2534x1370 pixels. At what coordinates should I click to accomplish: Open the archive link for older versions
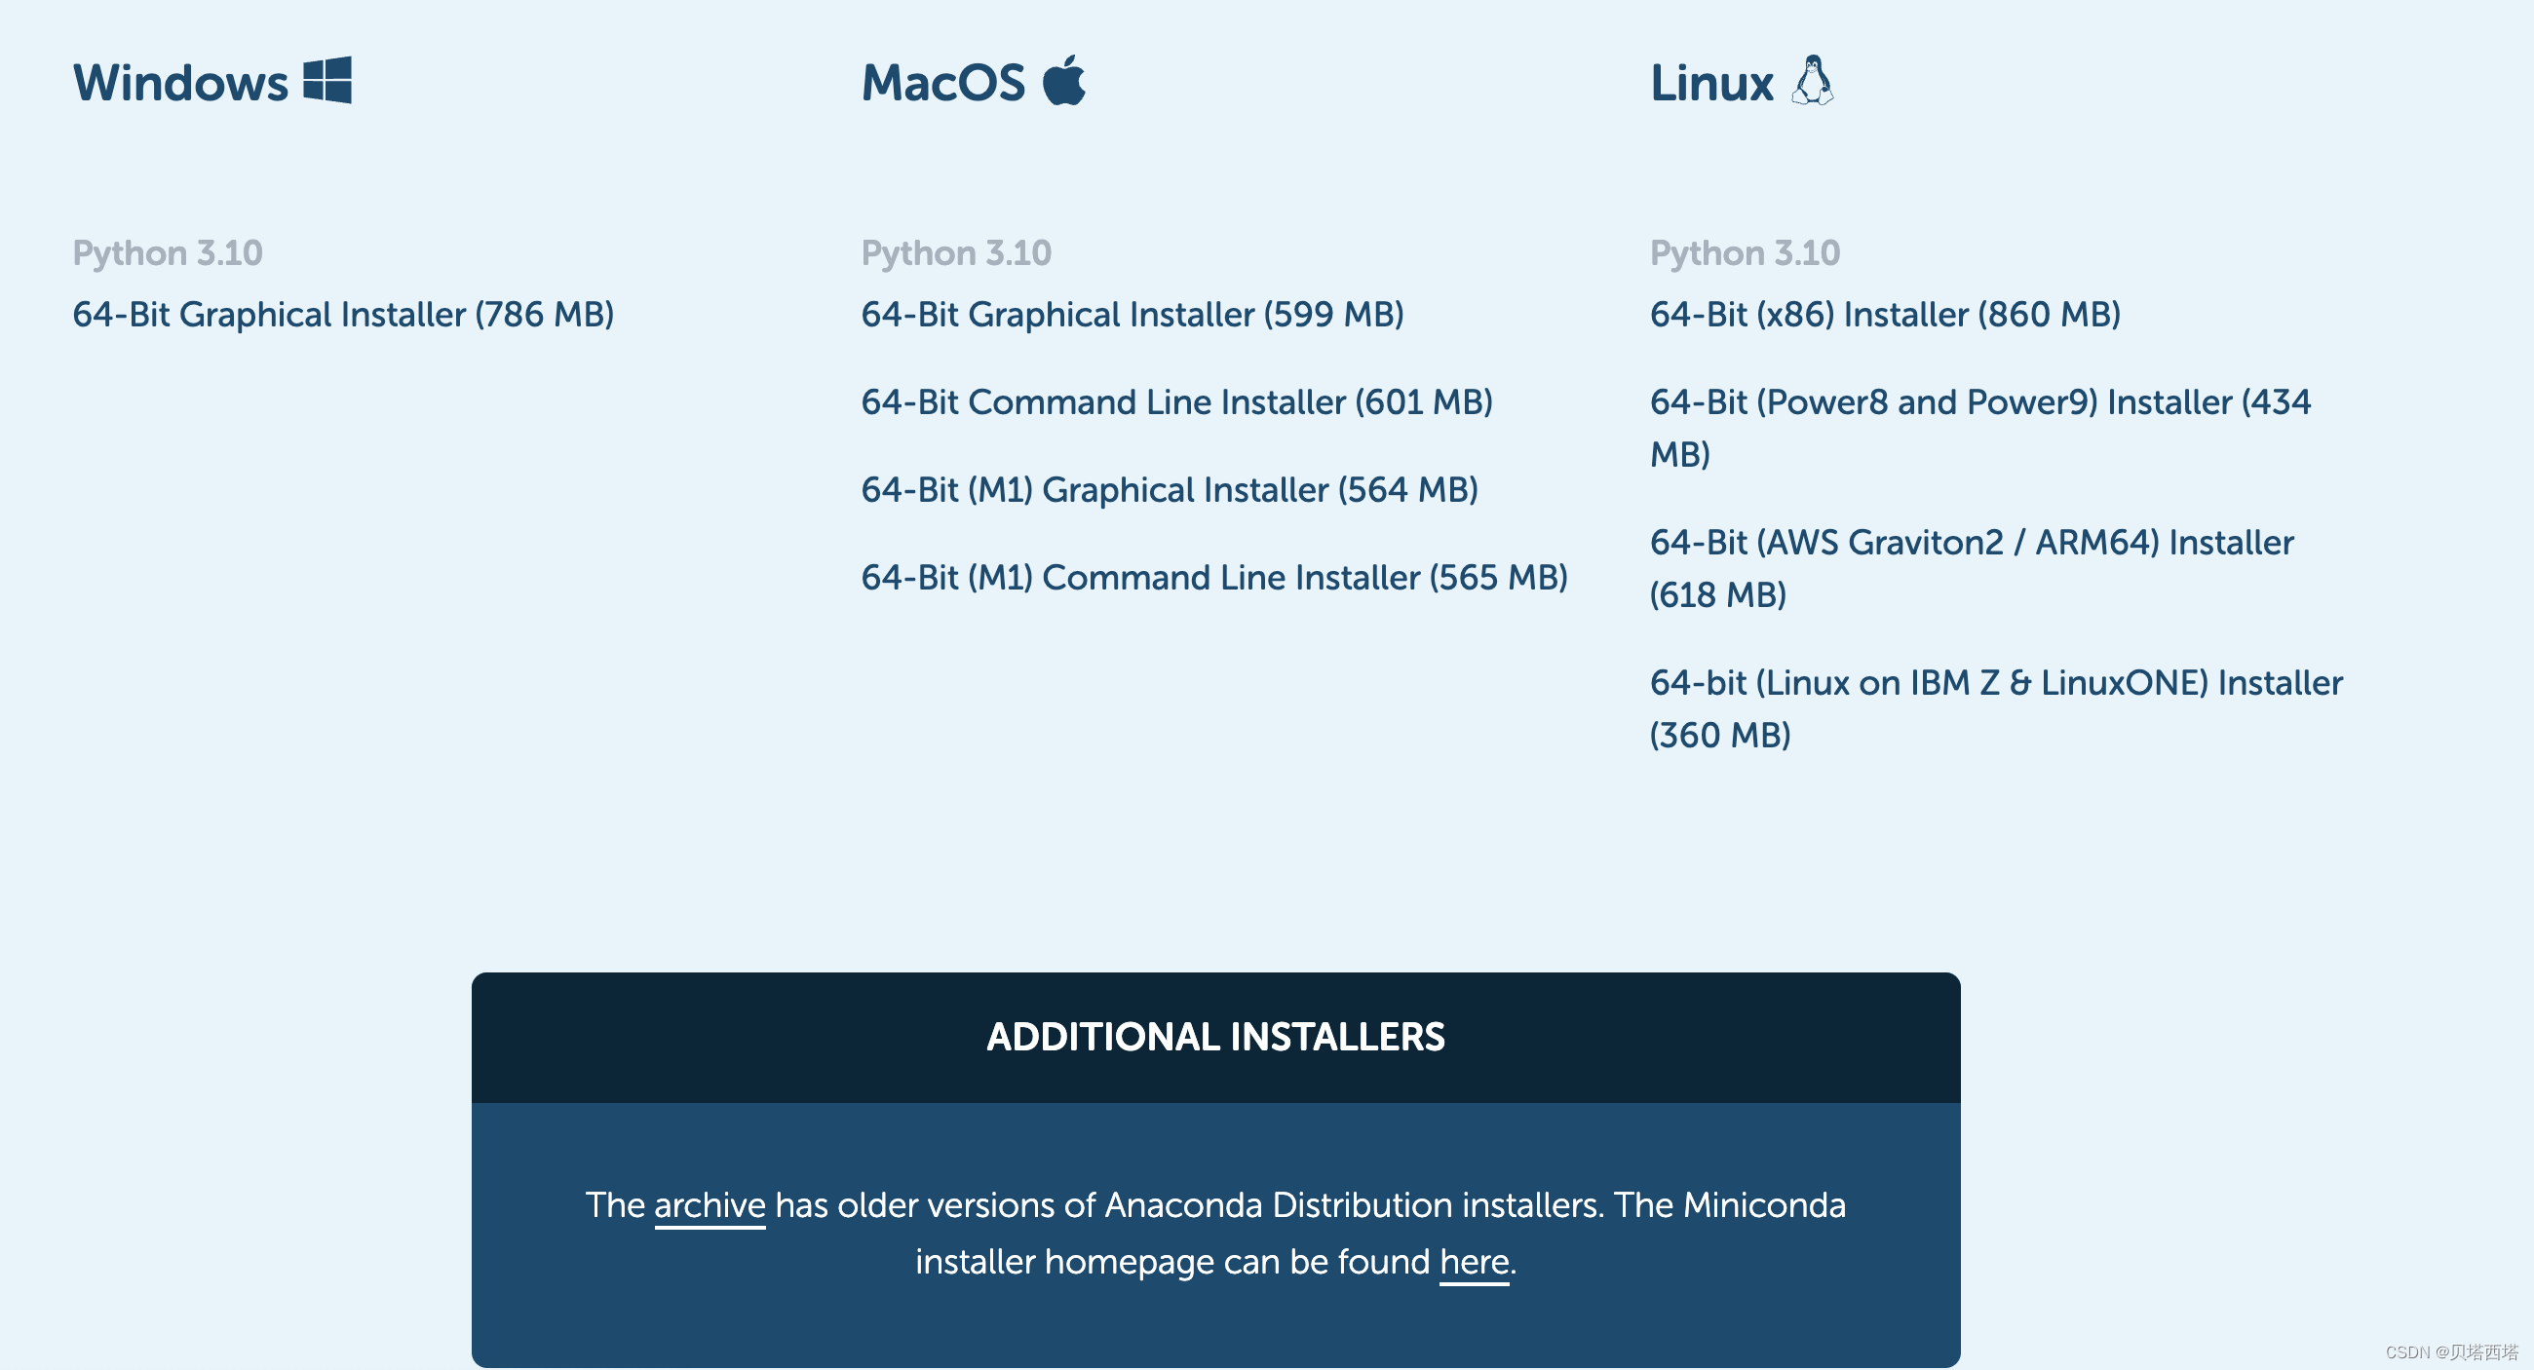tap(710, 1205)
